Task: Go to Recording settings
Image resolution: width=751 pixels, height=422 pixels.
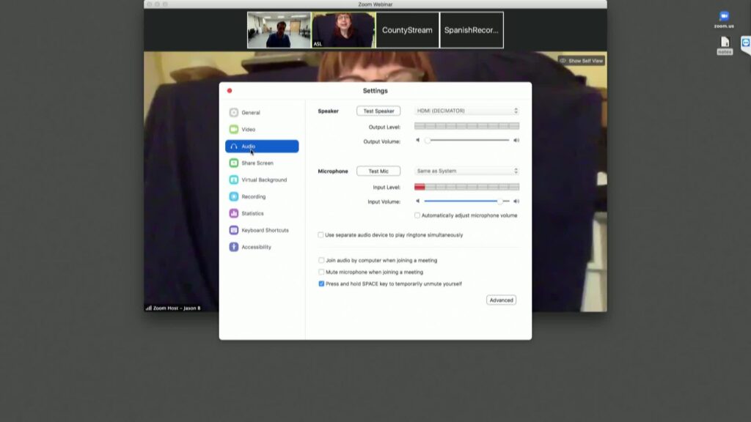Action: click(262, 196)
